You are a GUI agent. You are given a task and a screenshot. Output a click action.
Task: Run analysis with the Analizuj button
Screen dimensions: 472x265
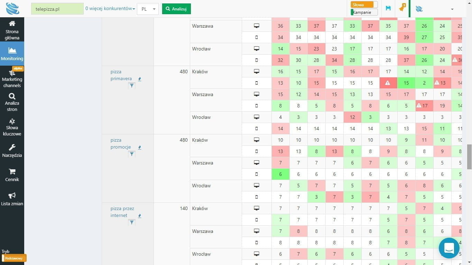[x=176, y=9]
